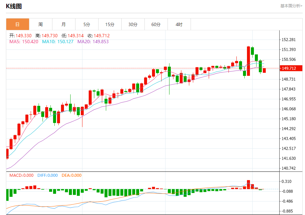
Task: Open the 15分 interval tab
Action: coord(110,24)
